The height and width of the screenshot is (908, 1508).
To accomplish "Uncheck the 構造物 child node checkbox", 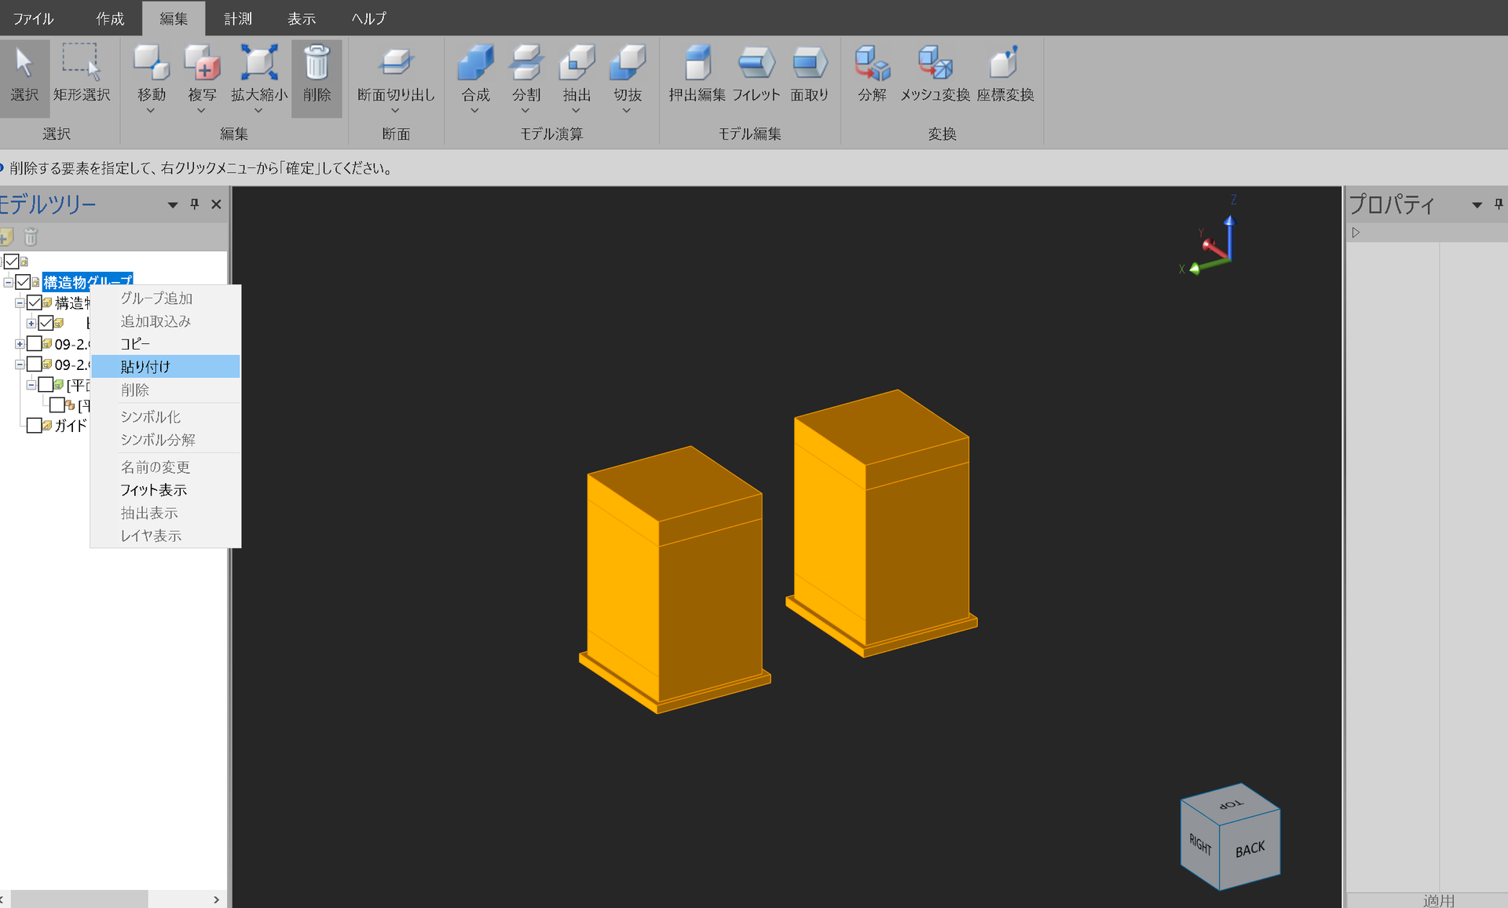I will pos(35,302).
